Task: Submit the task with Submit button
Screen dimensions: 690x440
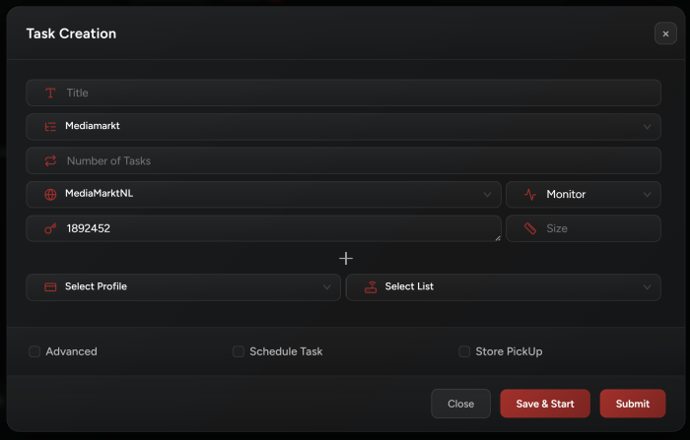Action: [633, 404]
